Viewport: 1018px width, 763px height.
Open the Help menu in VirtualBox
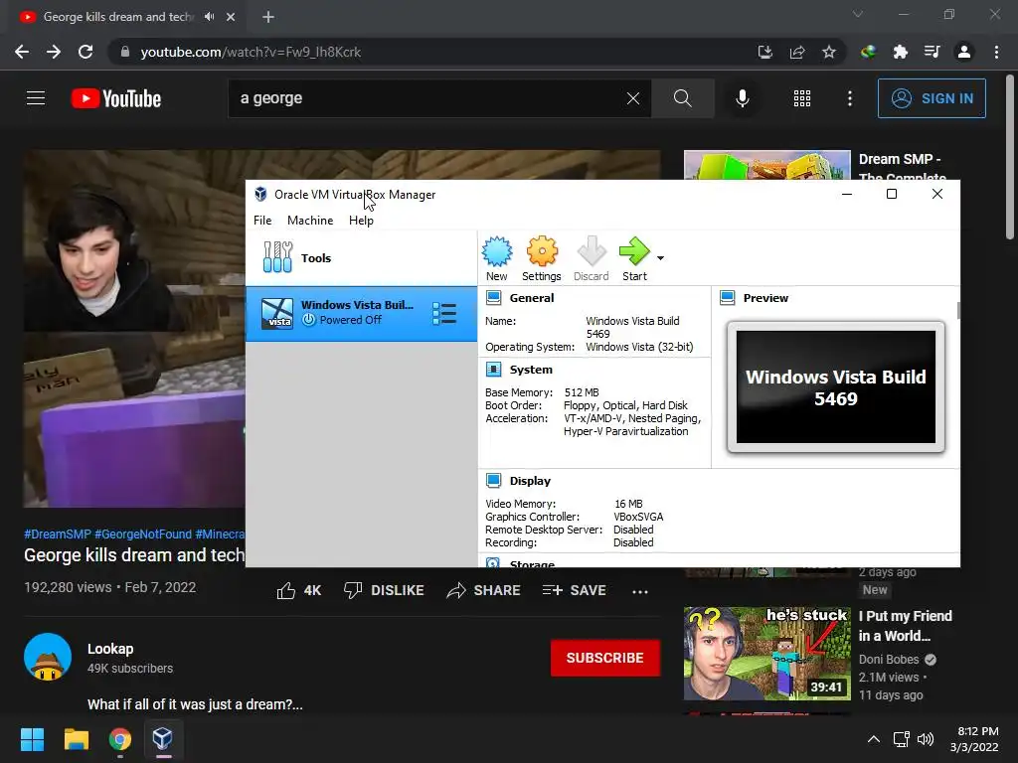pos(361,221)
